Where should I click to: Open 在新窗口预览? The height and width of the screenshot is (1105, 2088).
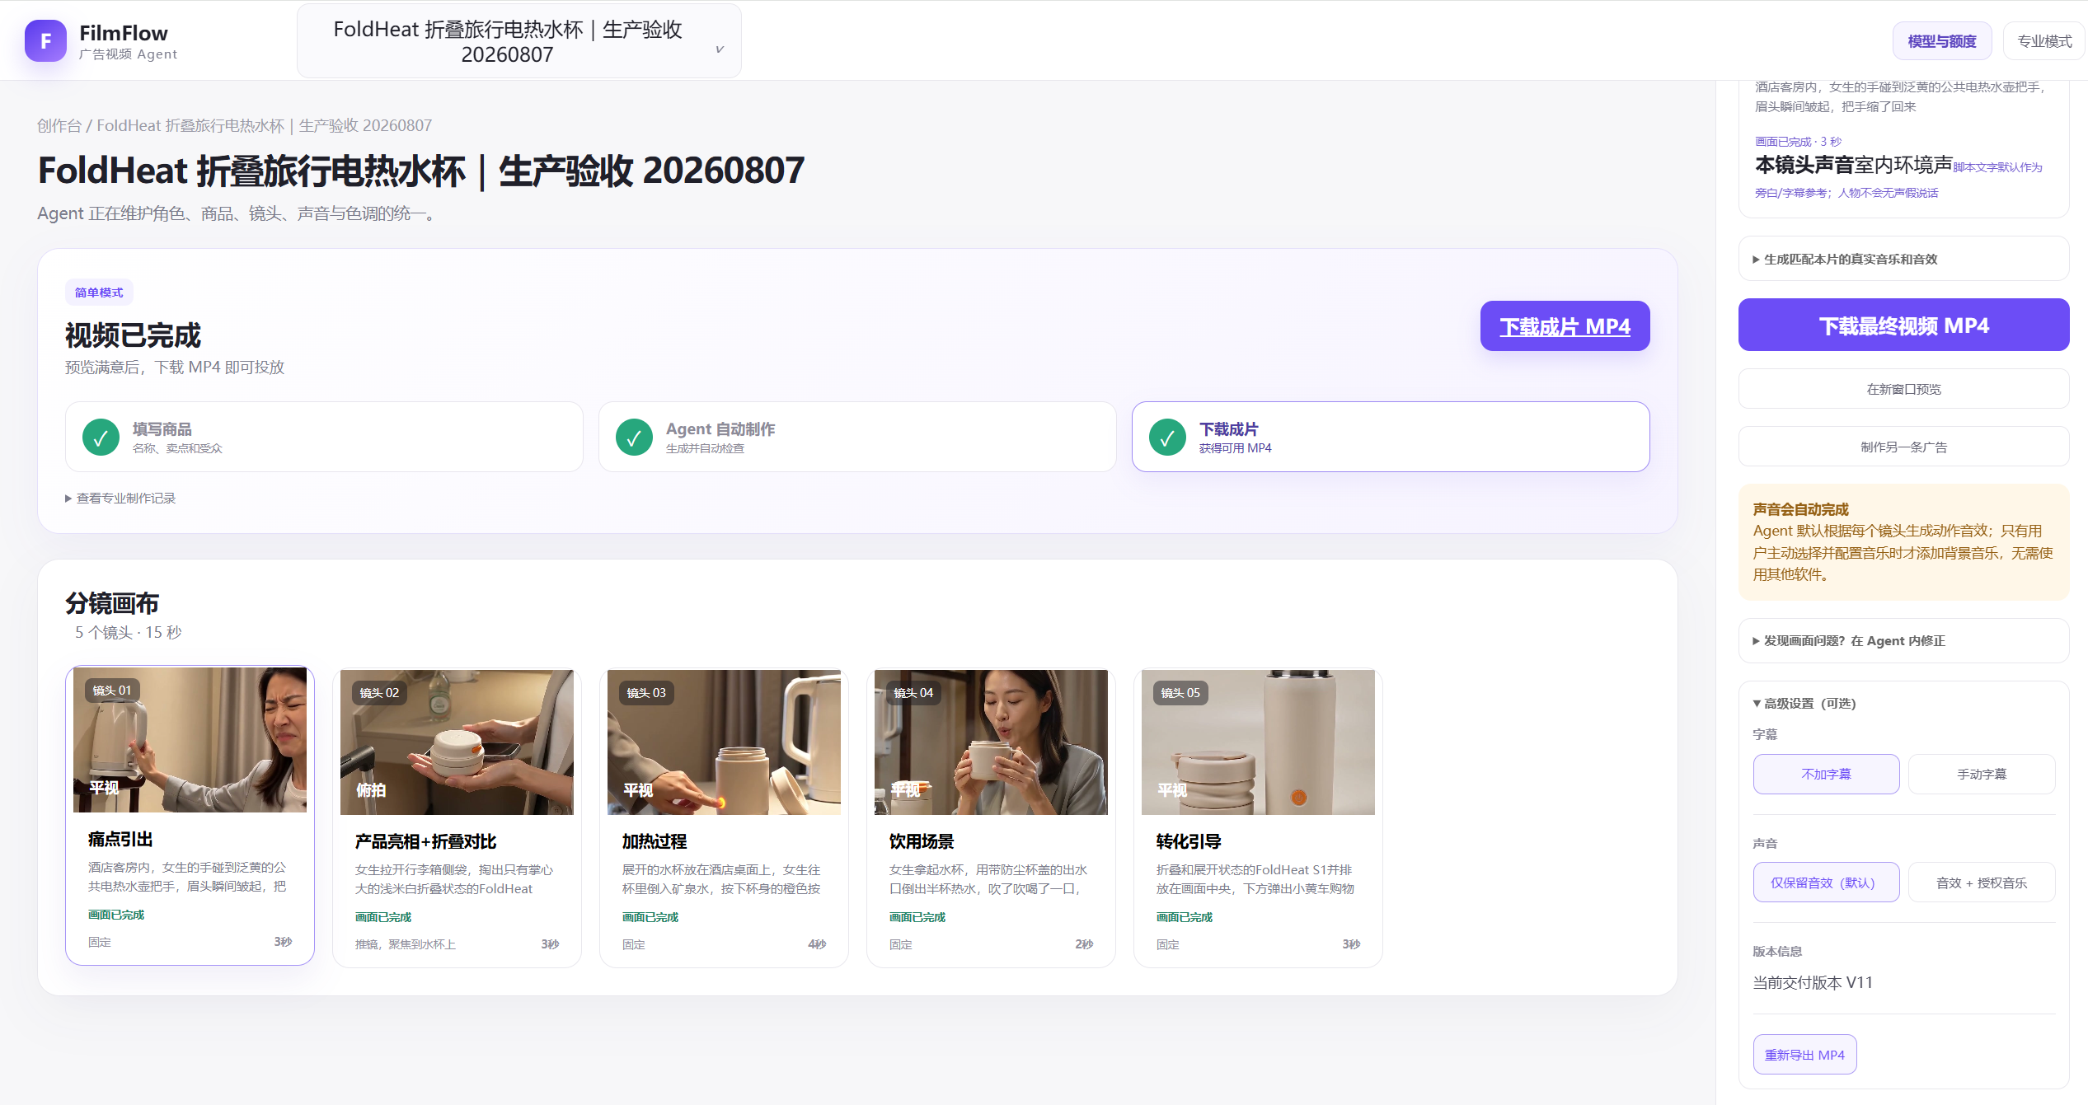pos(1903,389)
